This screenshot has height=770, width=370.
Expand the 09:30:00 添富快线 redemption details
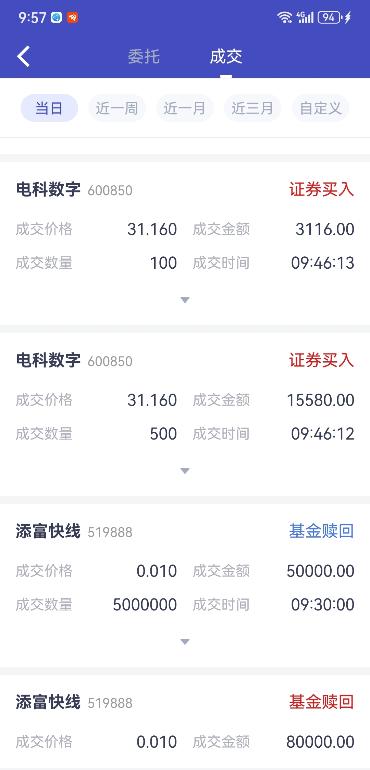(185, 642)
